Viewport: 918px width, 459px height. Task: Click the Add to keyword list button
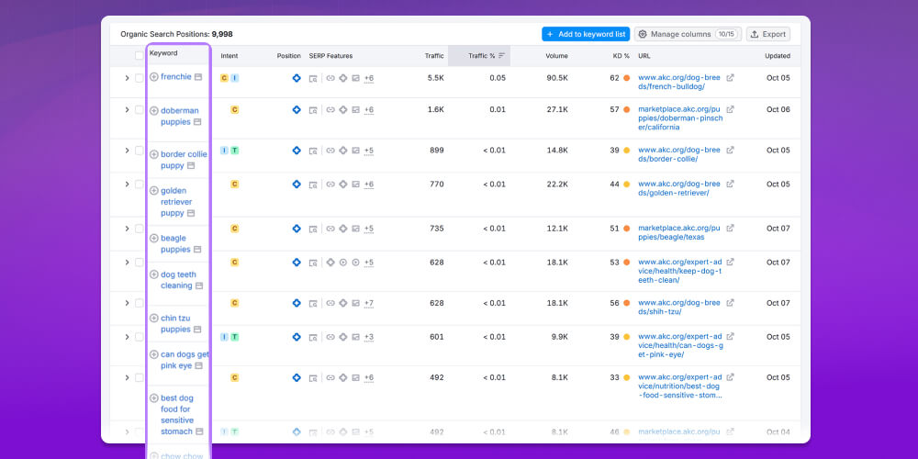[585, 34]
